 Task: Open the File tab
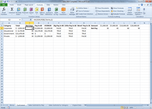pos(4,5)
